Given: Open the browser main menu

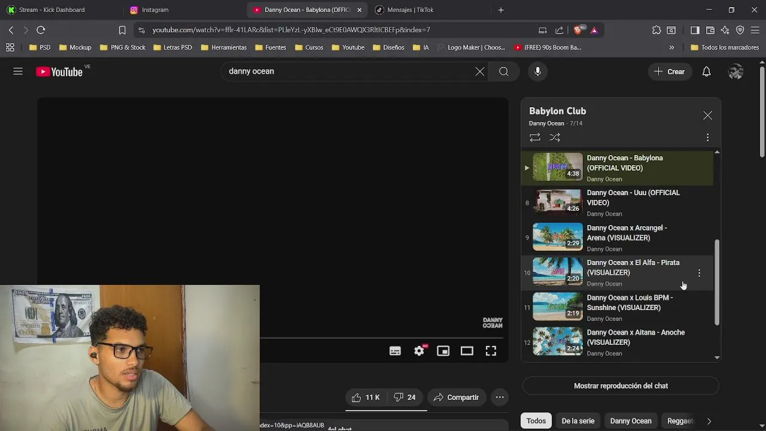Looking at the screenshot, I should (755, 30).
